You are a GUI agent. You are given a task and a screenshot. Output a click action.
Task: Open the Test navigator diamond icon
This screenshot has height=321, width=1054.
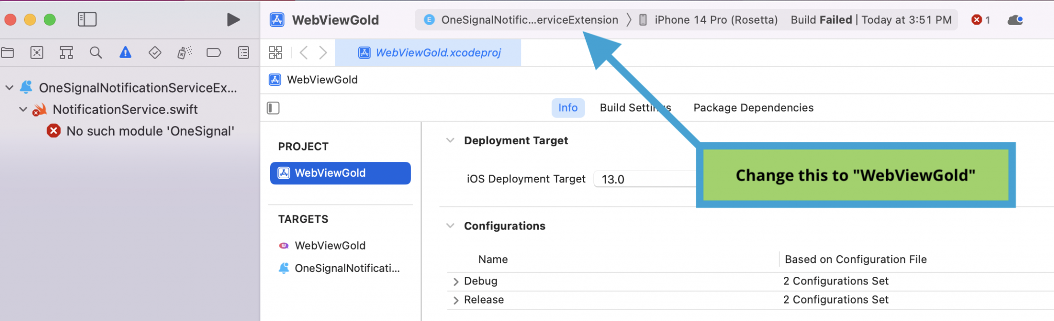pos(155,52)
